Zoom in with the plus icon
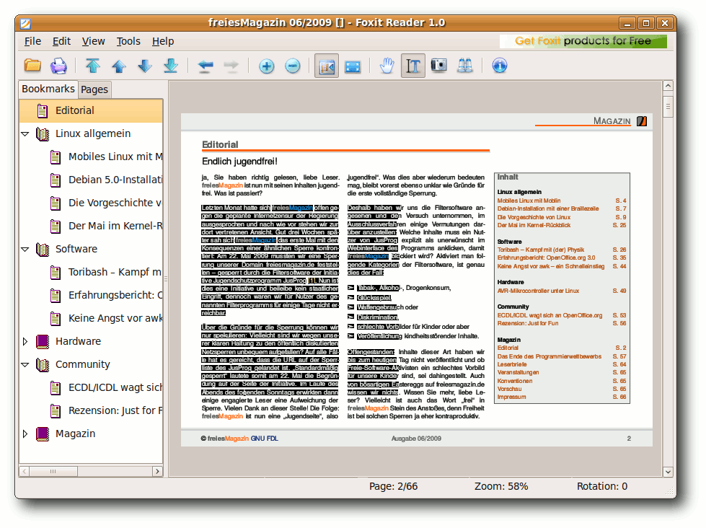The height and width of the screenshot is (528, 706). pos(267,66)
